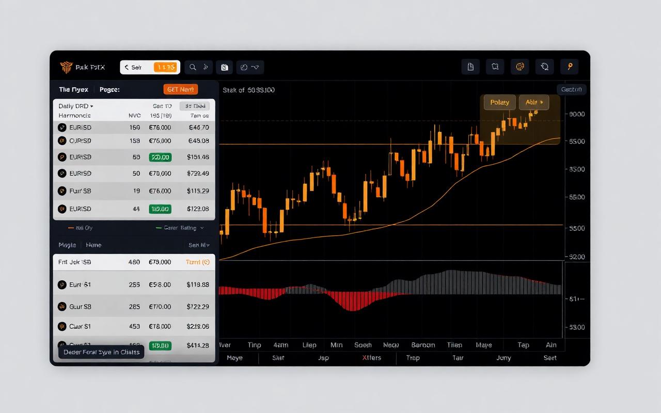Open the Daily DRD dropdown

pyautogui.click(x=76, y=106)
